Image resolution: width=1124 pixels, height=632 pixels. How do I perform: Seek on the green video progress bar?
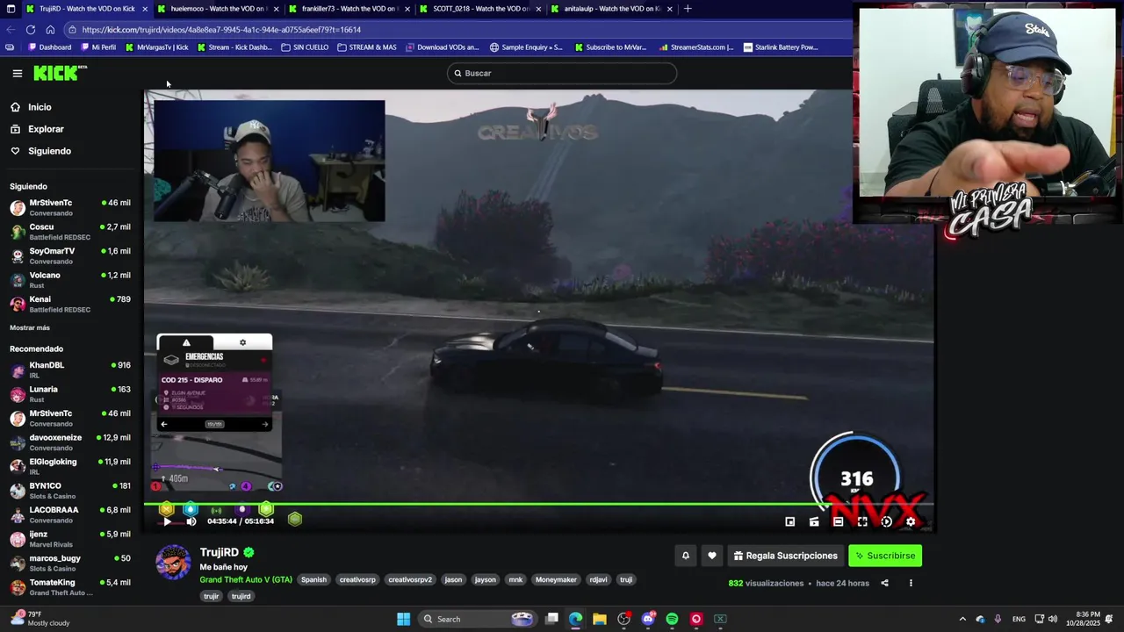coord(538,504)
